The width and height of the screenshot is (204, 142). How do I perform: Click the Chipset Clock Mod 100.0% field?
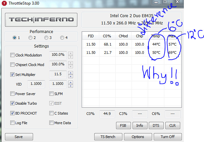coord(58,65)
